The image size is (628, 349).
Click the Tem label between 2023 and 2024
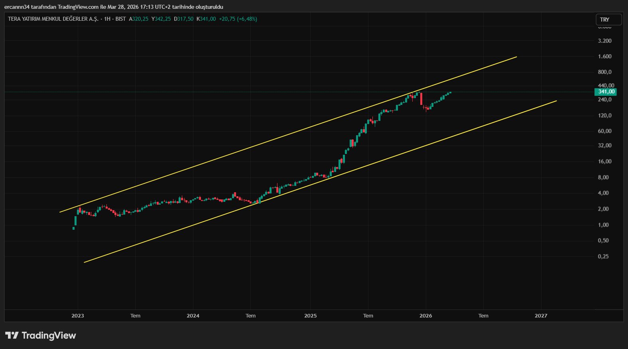click(x=136, y=315)
